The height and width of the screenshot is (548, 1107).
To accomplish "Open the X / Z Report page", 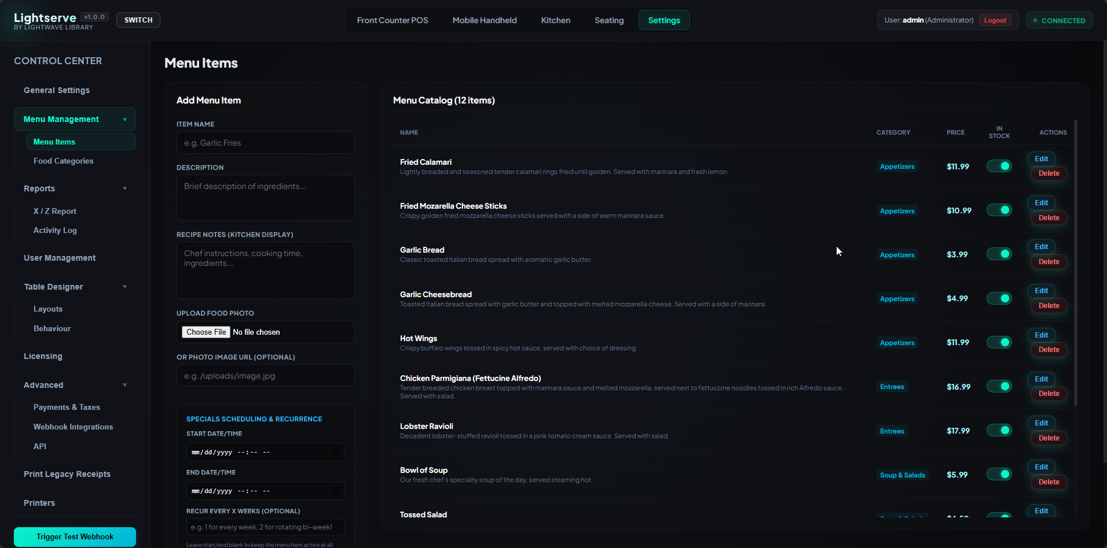I will (55, 211).
